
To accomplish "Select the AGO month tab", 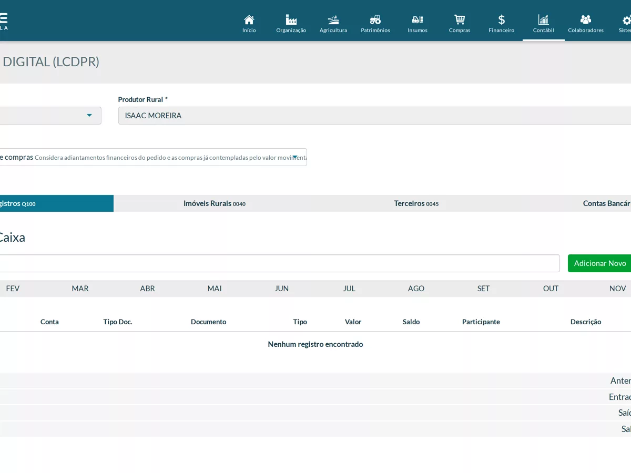I will [416, 289].
